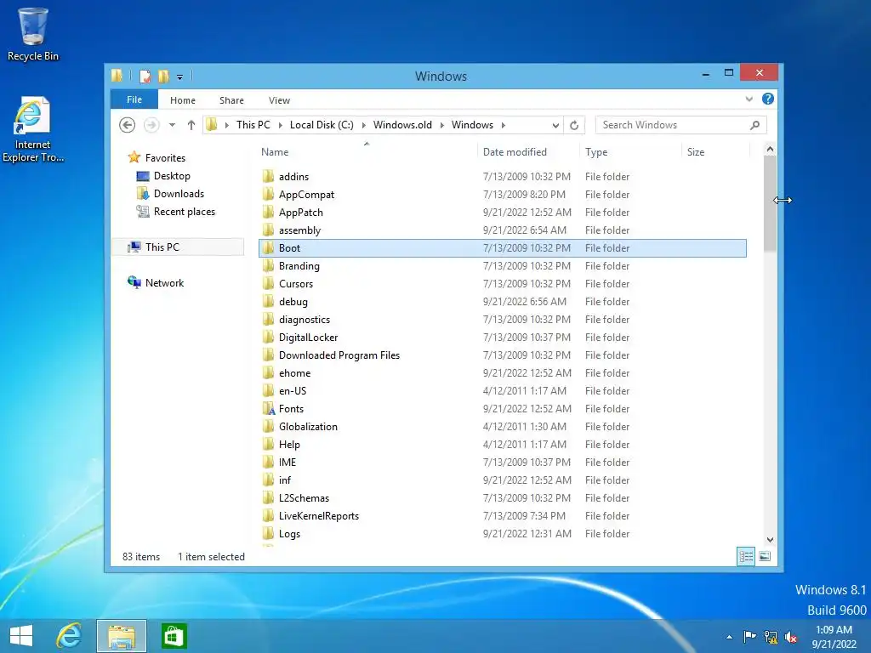Screen dimensions: 871x653
Task: Open Downloads in Favorites
Action: [x=170, y=194]
